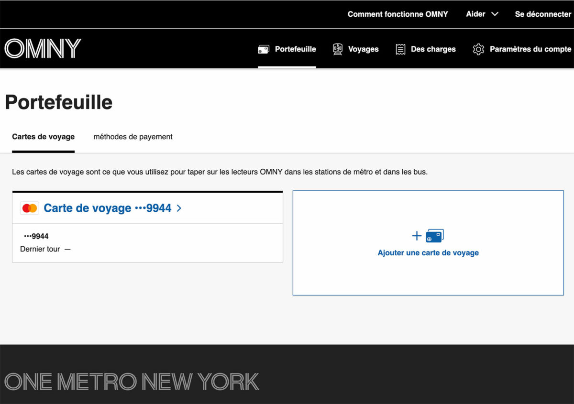Click the Portefeuille wallet icon in navbar

264,49
